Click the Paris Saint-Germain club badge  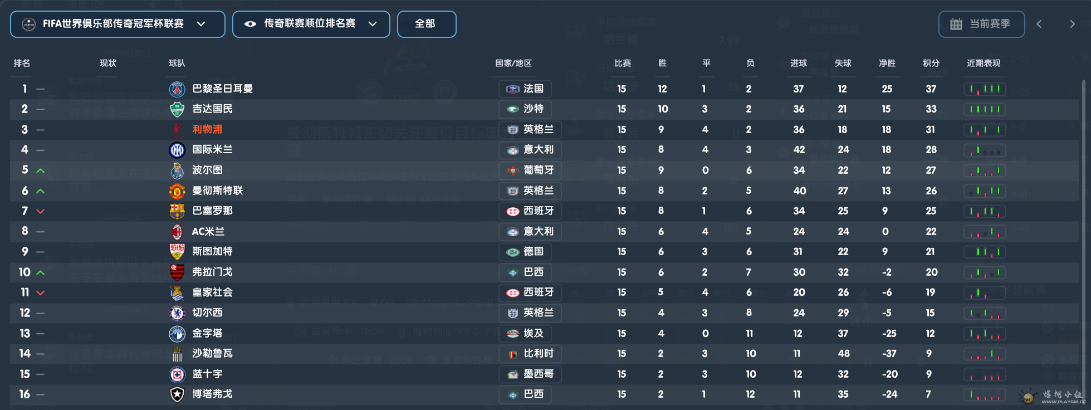coord(177,89)
